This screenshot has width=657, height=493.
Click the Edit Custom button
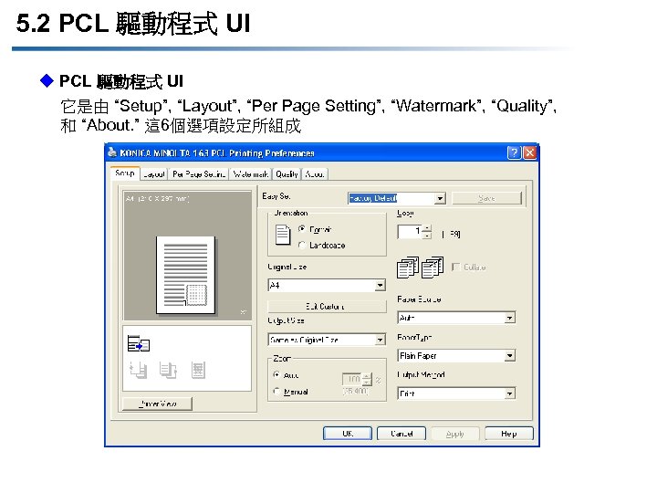coord(327,307)
